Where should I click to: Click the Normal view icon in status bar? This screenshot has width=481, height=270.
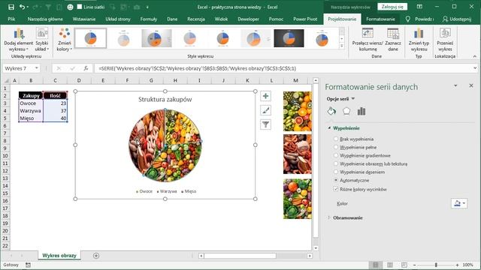pyautogui.click(x=376, y=265)
